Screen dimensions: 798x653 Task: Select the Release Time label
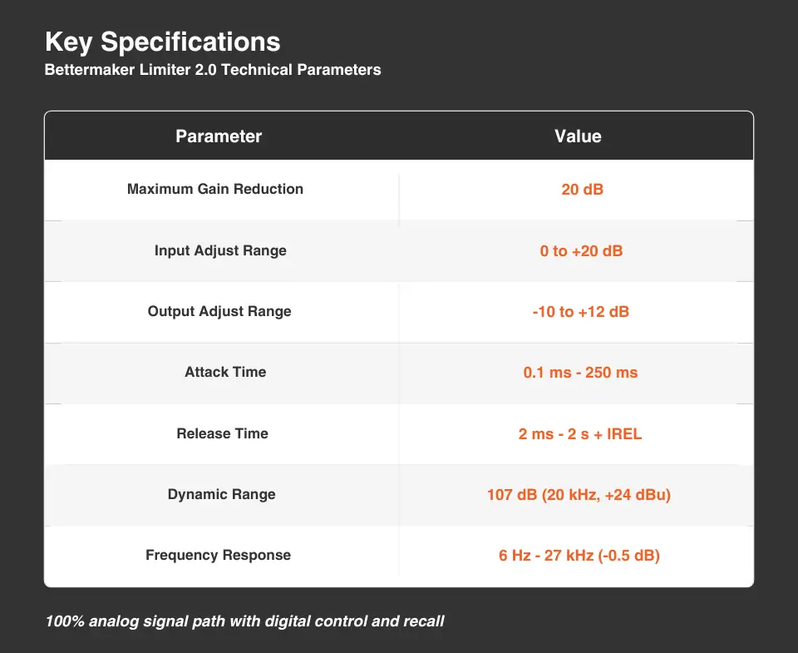(222, 433)
